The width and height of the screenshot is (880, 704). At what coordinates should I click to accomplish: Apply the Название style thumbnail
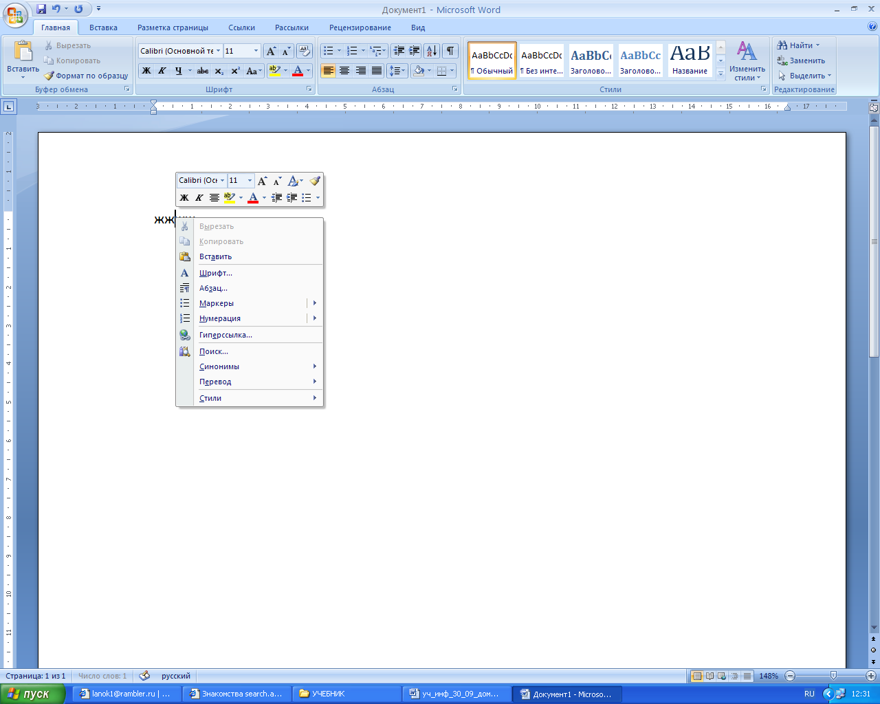click(x=690, y=60)
